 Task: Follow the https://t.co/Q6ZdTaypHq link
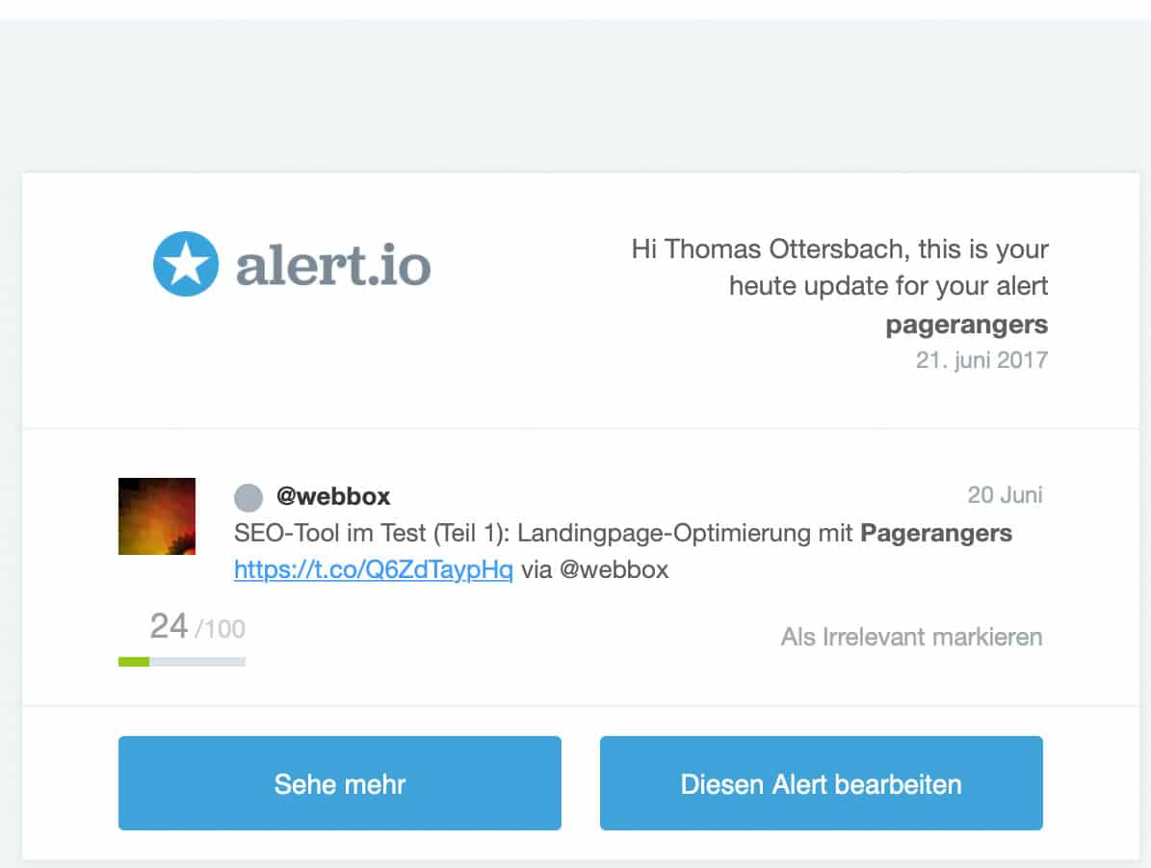(373, 570)
